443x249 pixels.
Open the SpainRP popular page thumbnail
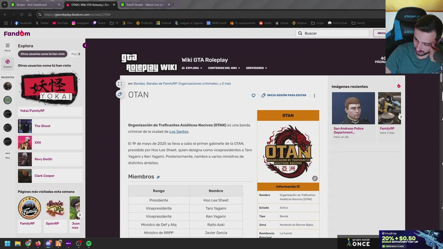[x=55, y=208]
